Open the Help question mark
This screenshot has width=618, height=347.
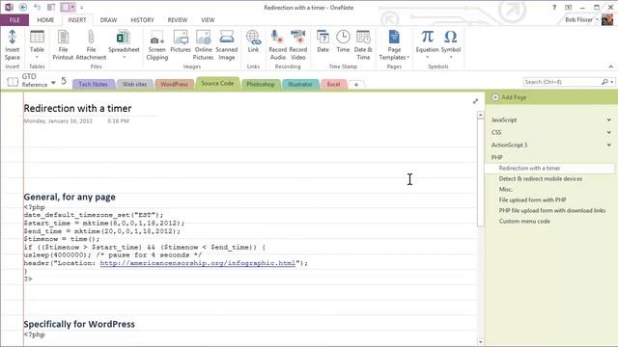(x=554, y=8)
